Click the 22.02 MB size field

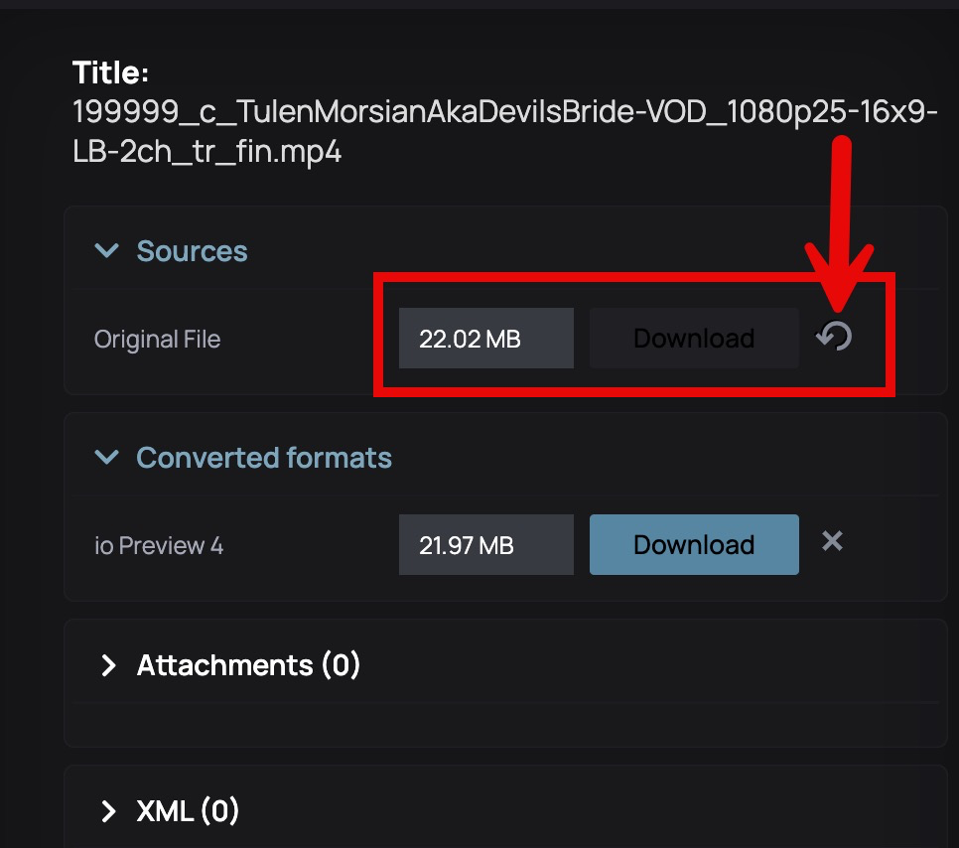coord(485,339)
